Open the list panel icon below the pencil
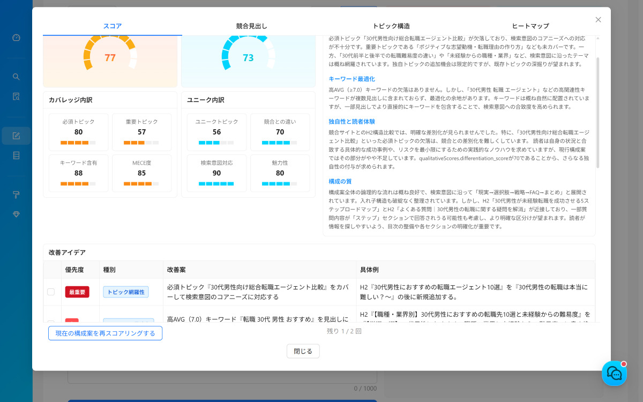 point(16,155)
